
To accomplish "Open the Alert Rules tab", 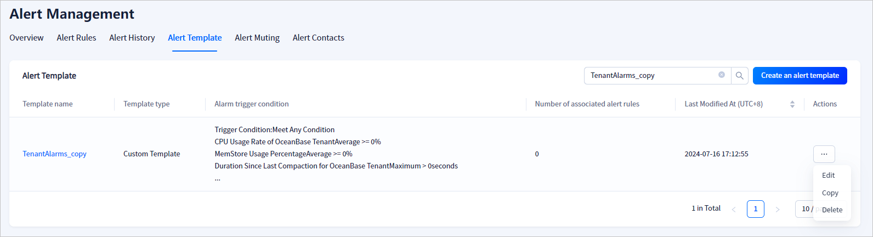I will pyautogui.click(x=76, y=38).
